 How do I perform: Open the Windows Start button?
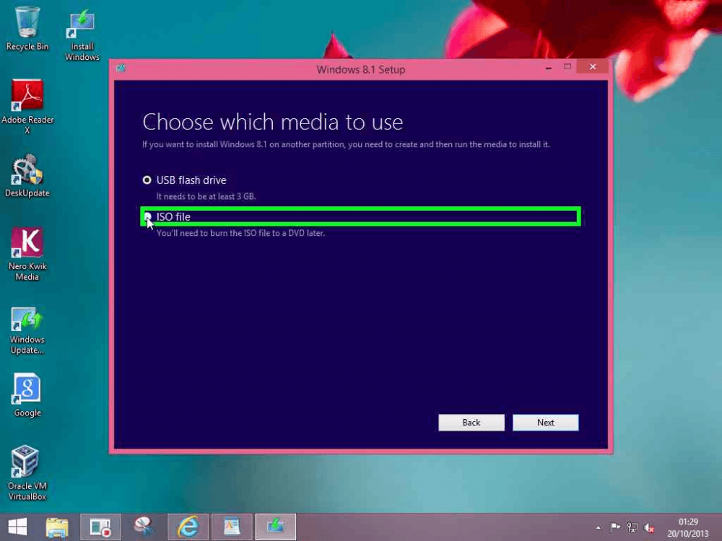(x=17, y=527)
